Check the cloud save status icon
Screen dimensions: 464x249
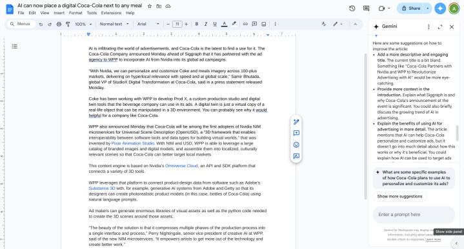coord(168,6)
